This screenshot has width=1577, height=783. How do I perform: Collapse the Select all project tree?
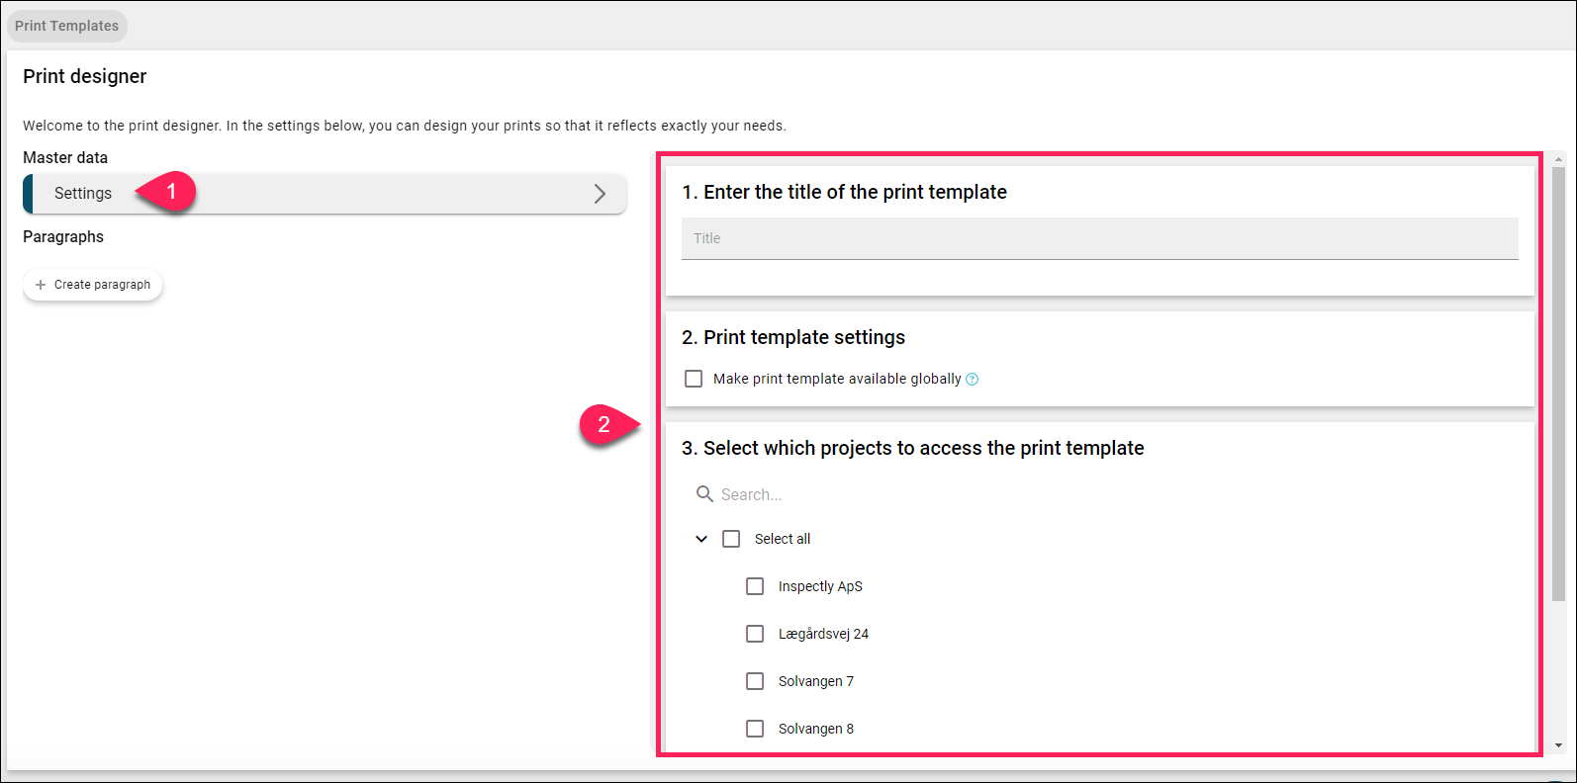pos(701,539)
